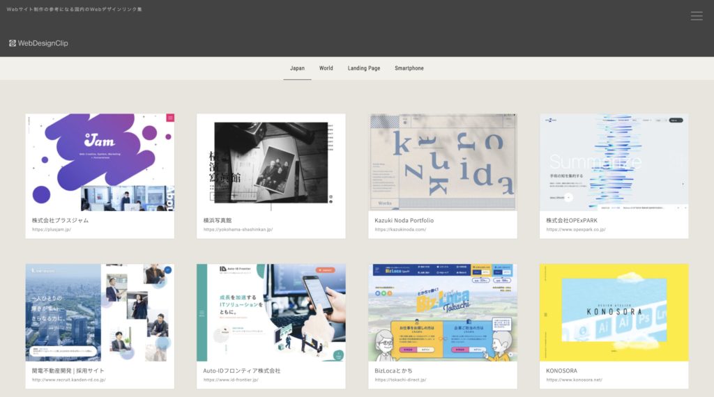Click the BizLocaとかち title
The height and width of the screenshot is (397, 714).
(393, 371)
